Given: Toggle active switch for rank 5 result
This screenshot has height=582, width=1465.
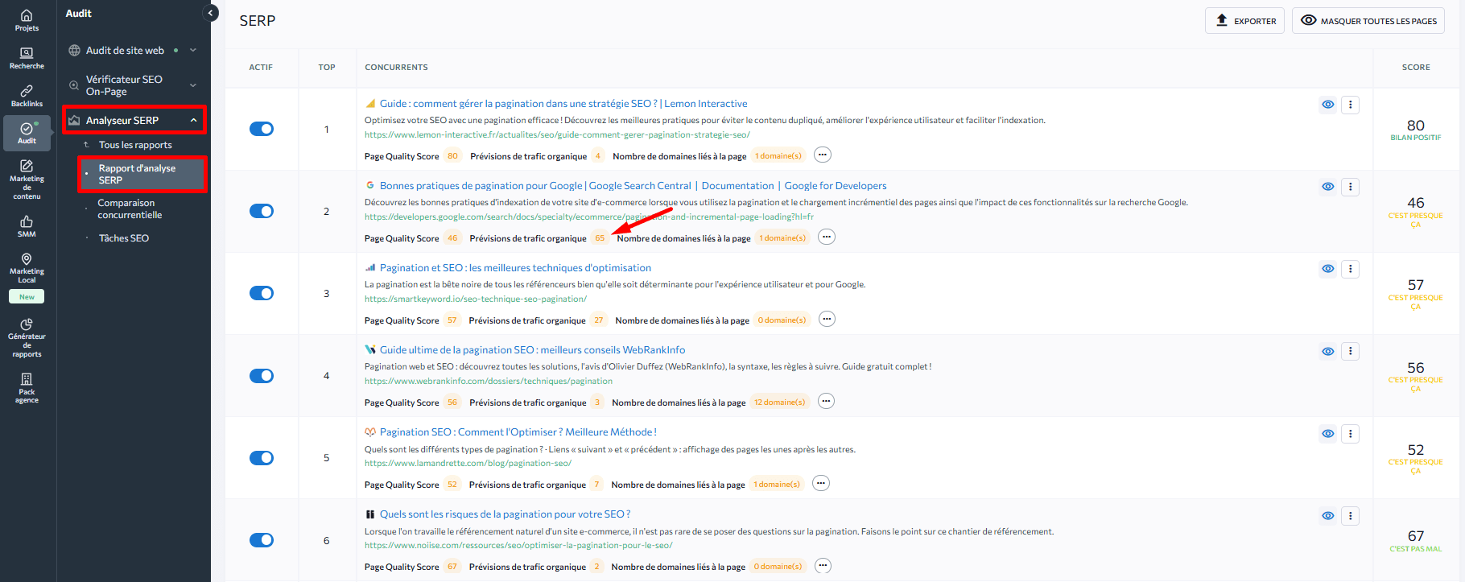Looking at the screenshot, I should 262,458.
